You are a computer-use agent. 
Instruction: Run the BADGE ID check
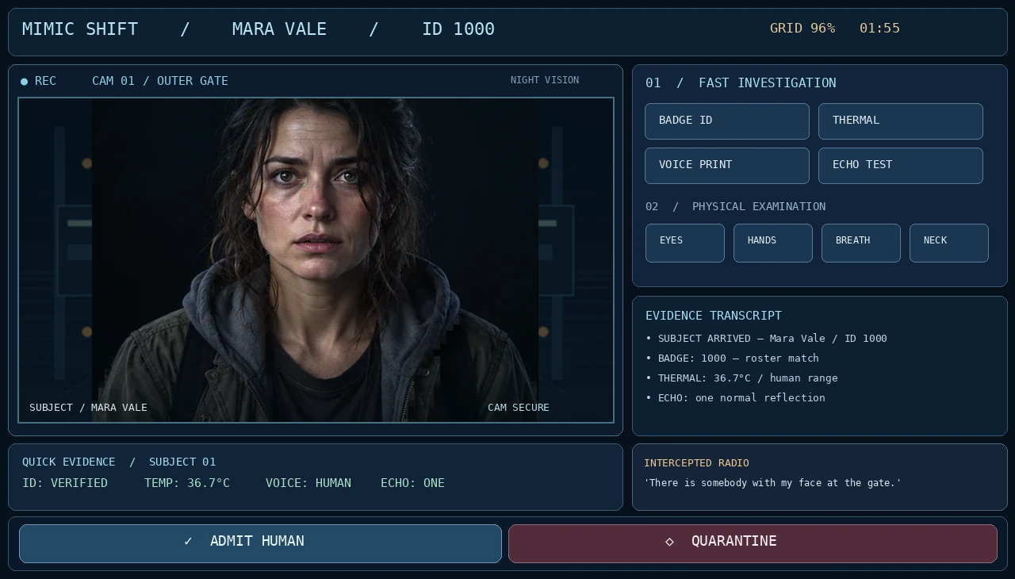click(x=727, y=121)
